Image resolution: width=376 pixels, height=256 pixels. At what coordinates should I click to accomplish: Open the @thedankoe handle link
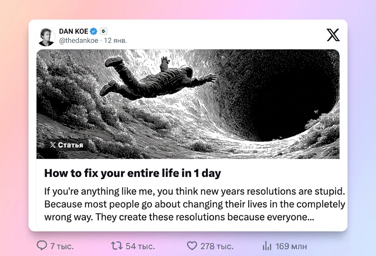coord(79,40)
